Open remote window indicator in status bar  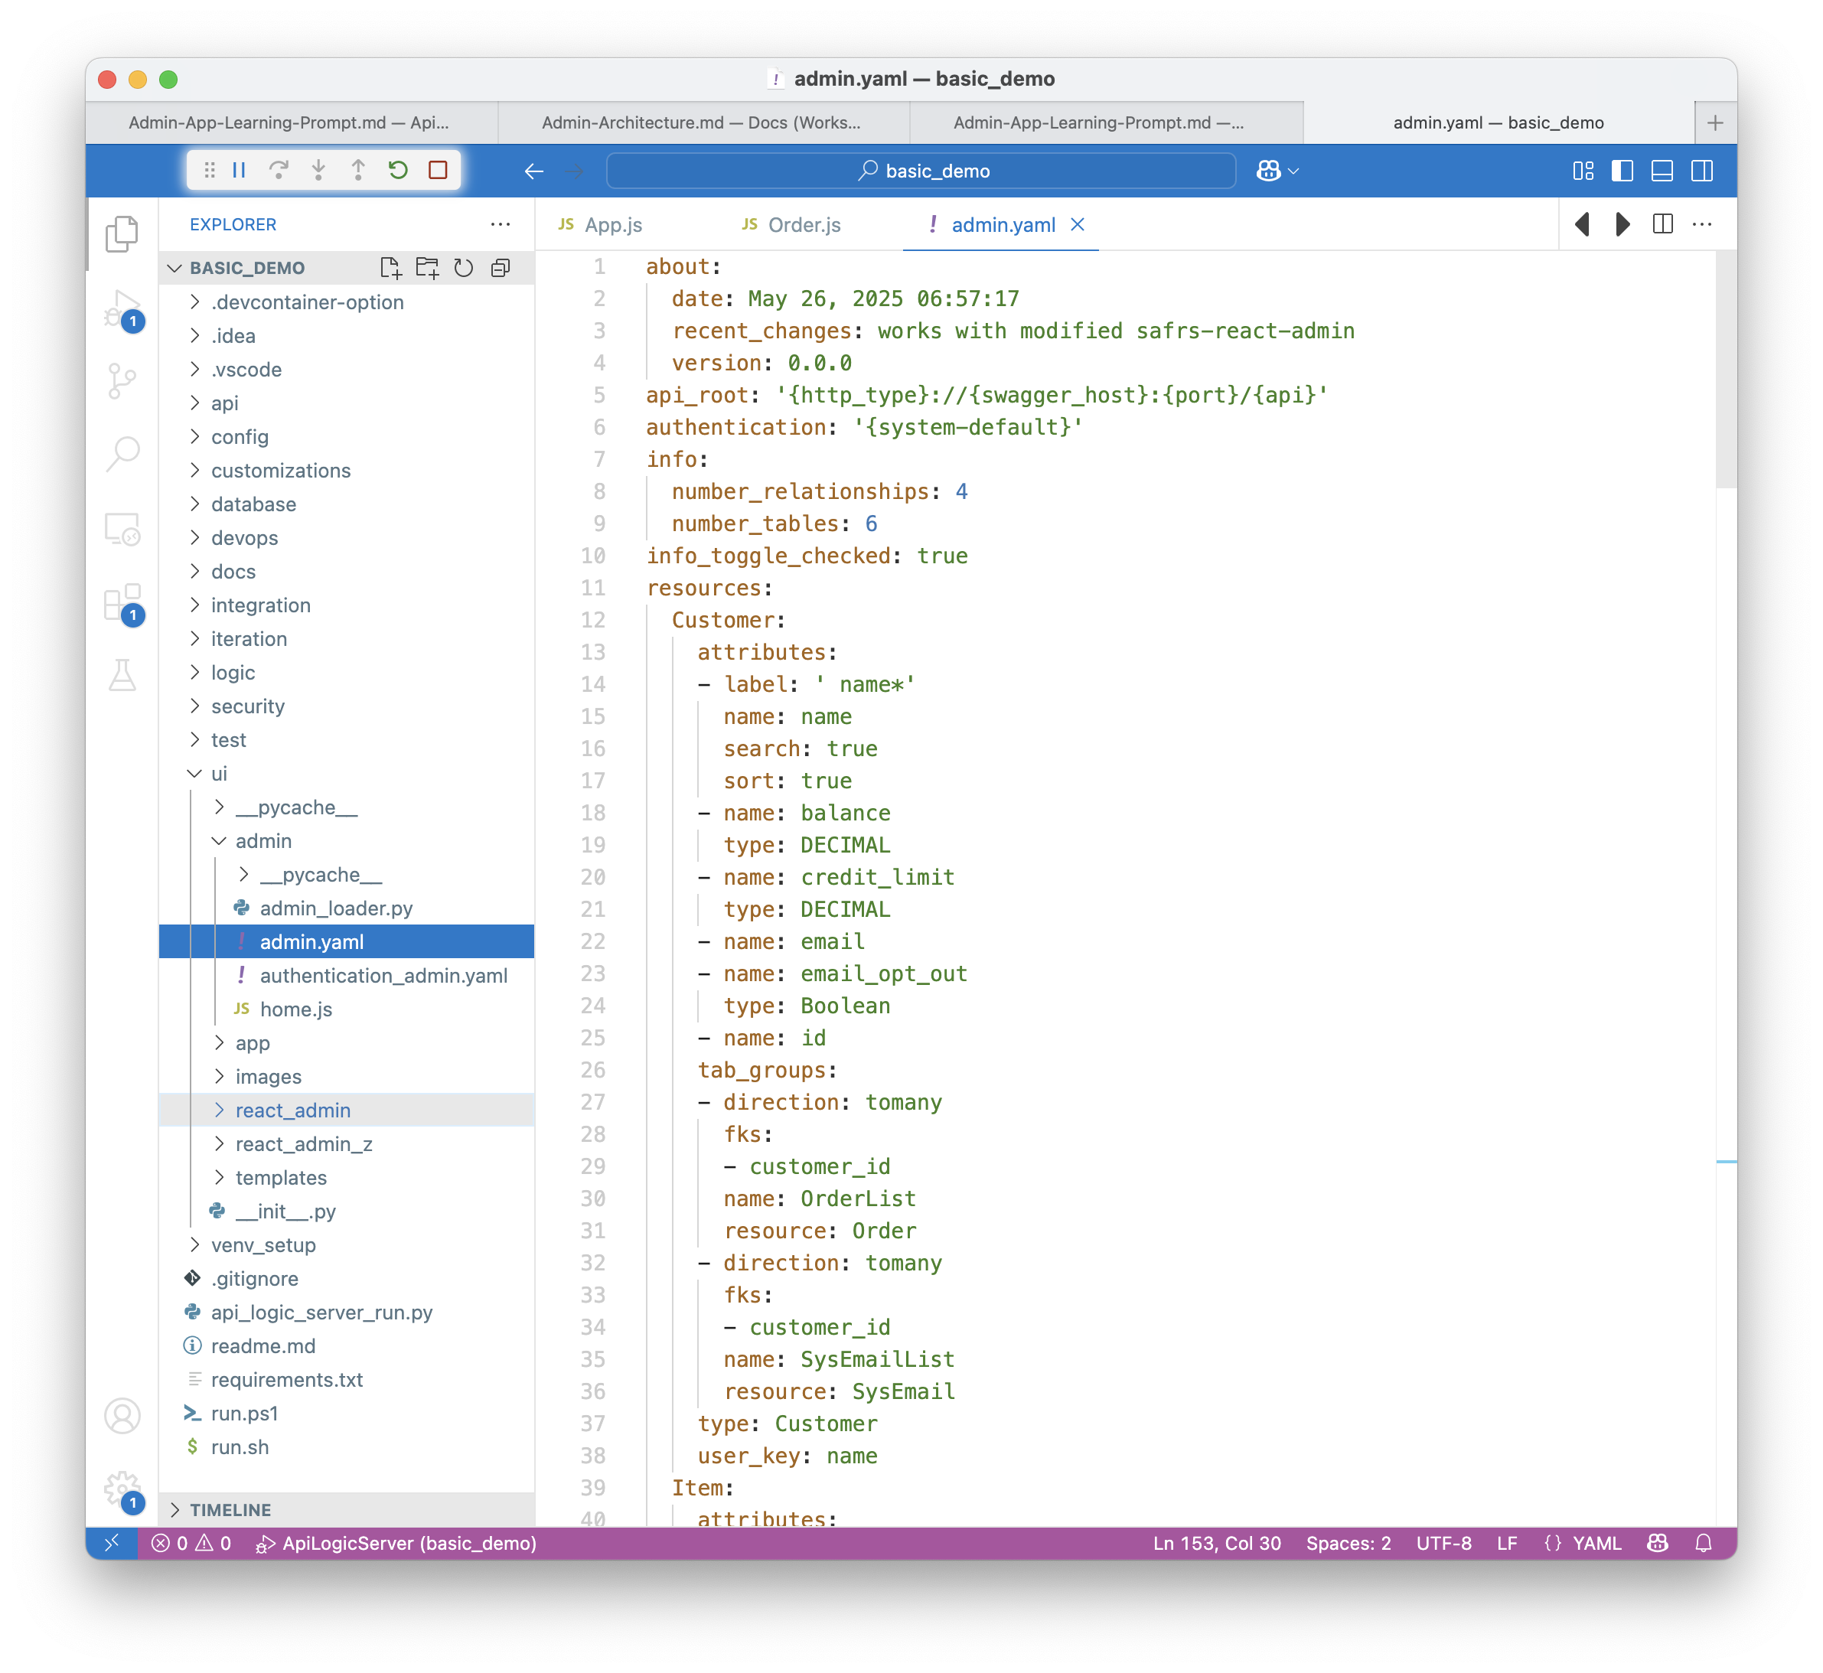tap(111, 1544)
